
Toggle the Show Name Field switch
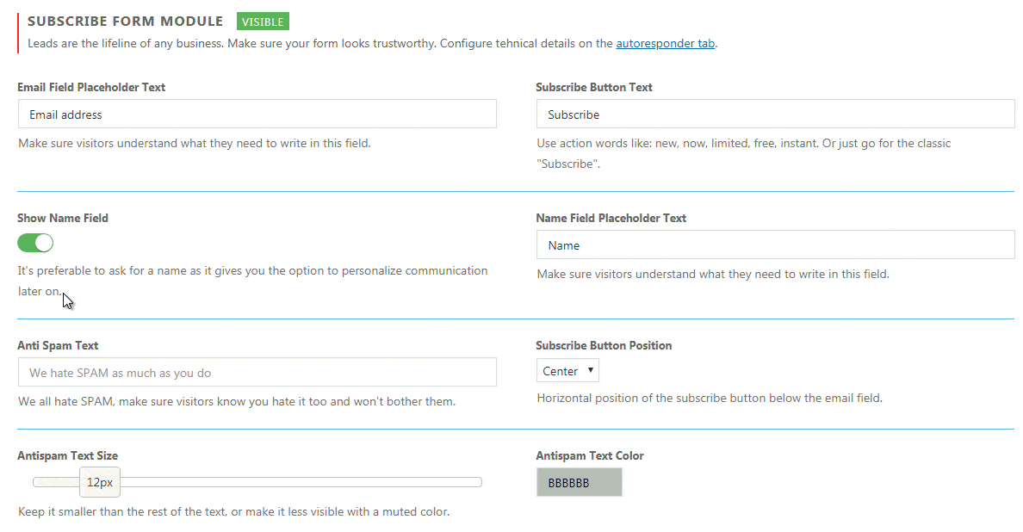[35, 243]
